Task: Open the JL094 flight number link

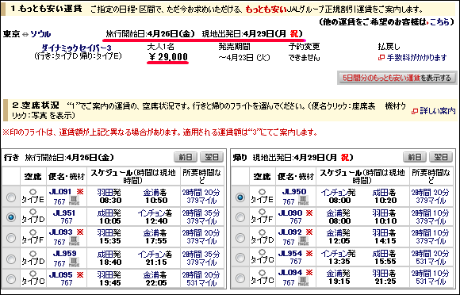Action: click(289, 273)
